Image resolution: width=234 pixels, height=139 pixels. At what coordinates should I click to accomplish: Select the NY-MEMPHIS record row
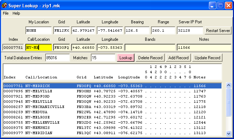[x=112, y=128]
